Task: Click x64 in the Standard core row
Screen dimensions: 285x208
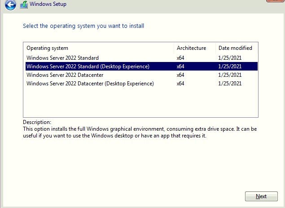Action: [x=180, y=58]
